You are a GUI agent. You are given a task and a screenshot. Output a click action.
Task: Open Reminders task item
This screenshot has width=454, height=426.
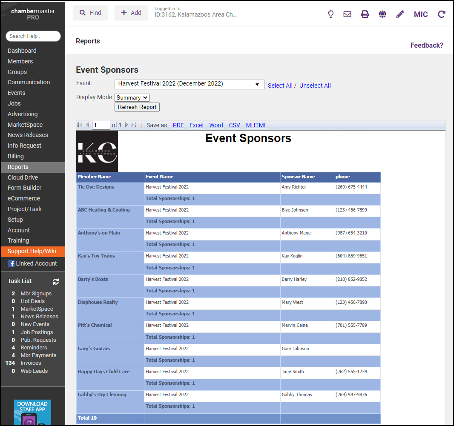pos(34,348)
